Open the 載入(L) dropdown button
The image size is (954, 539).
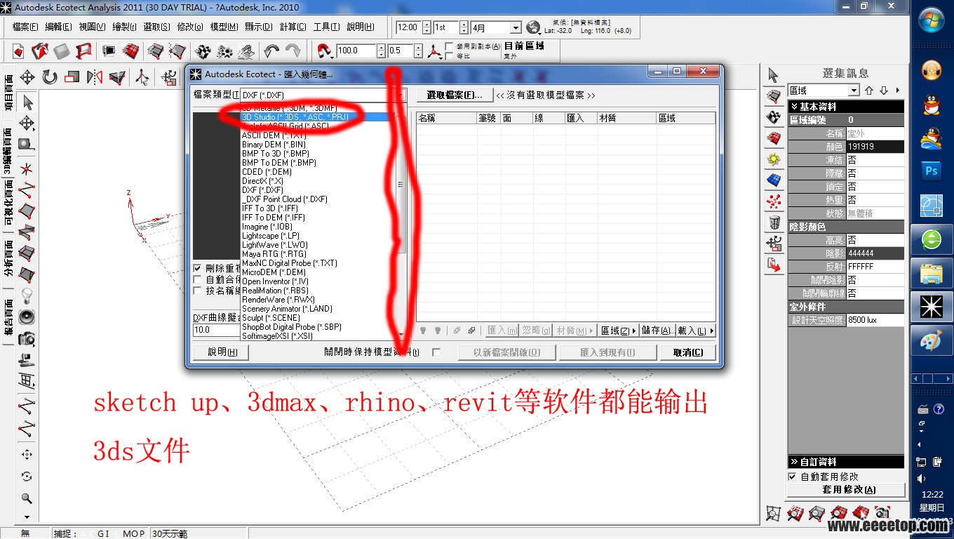pos(696,331)
